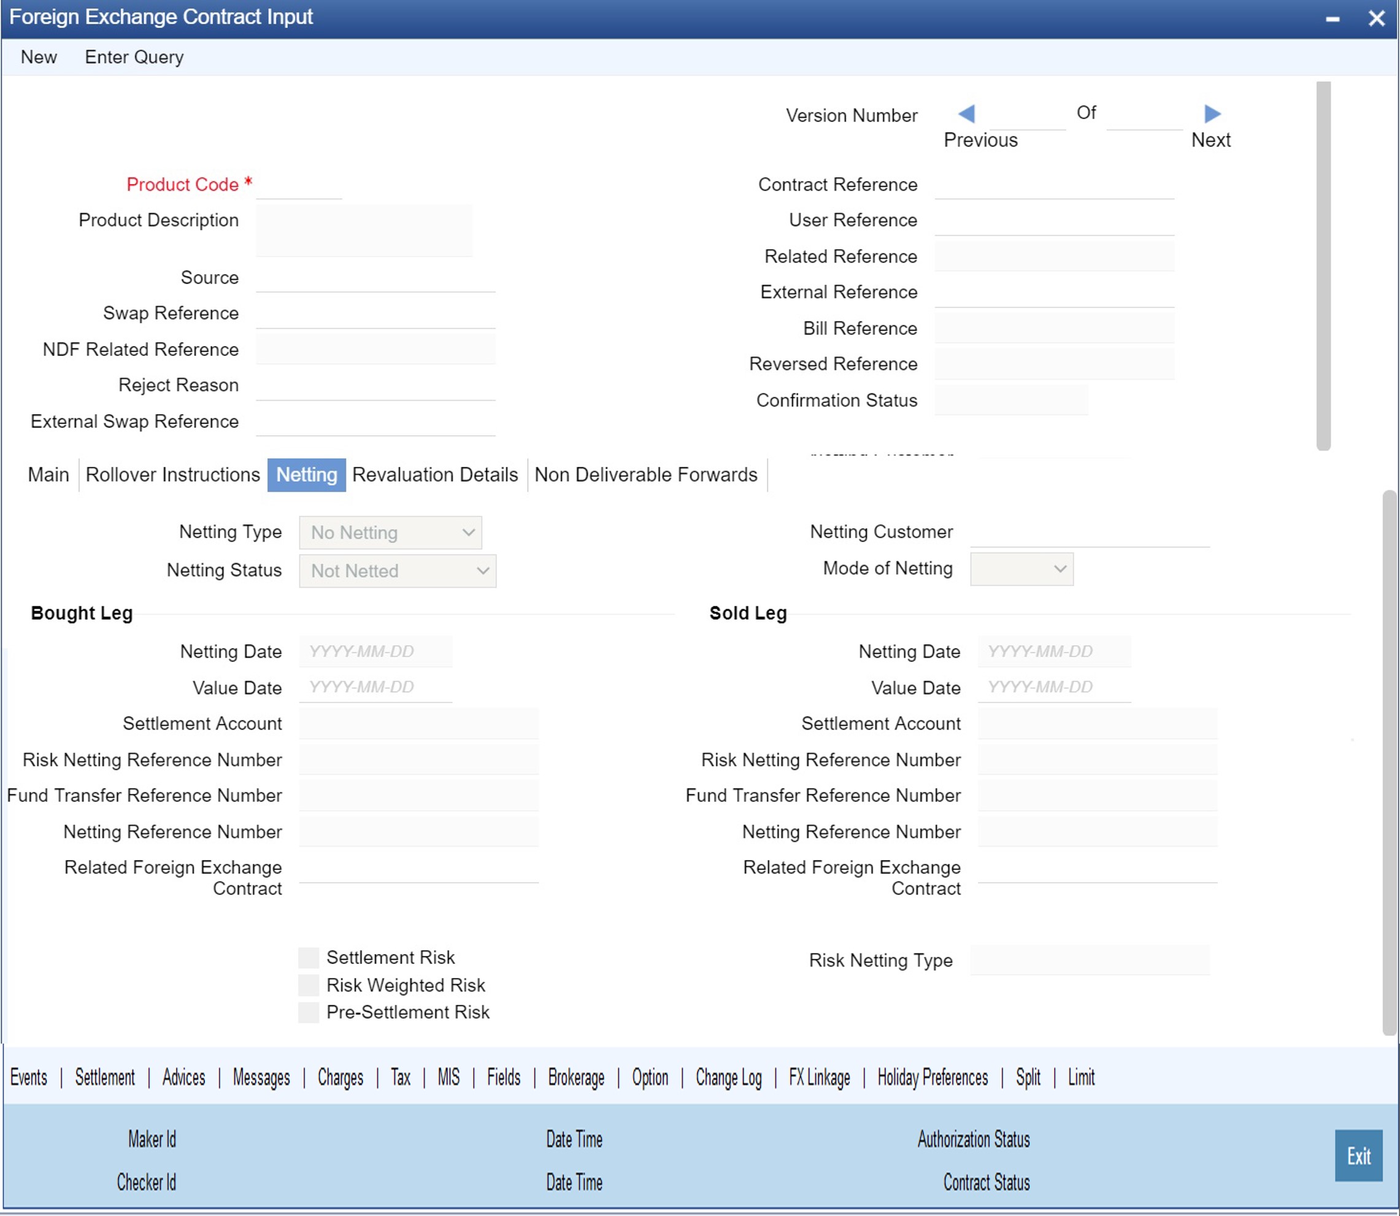The width and height of the screenshot is (1400, 1216).
Task: Click the Product Code input field
Action: pyautogui.click(x=299, y=185)
